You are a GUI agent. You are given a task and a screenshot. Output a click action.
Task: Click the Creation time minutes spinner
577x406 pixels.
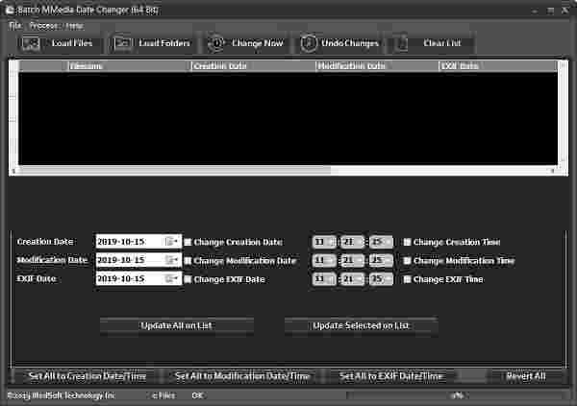[353, 242]
